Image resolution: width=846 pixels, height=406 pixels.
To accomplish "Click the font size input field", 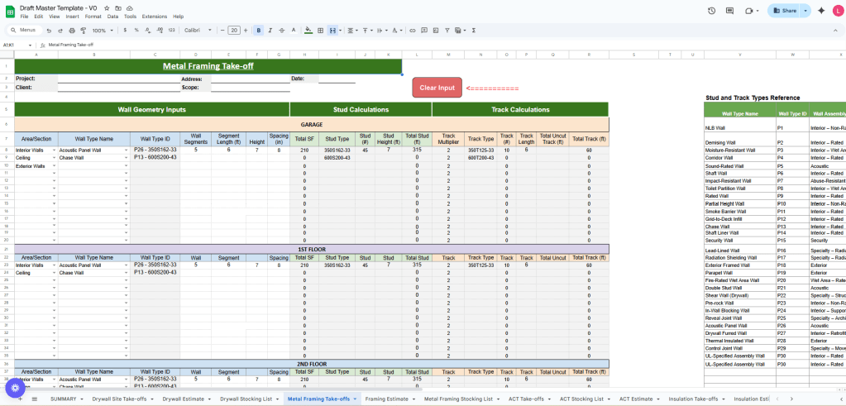I will (x=234, y=30).
